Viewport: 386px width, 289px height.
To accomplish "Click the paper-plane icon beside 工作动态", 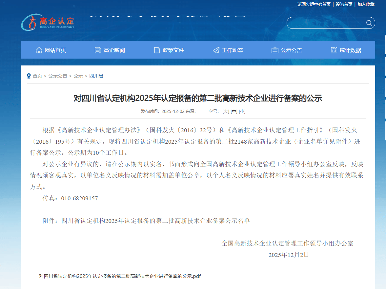I will point(216,50).
